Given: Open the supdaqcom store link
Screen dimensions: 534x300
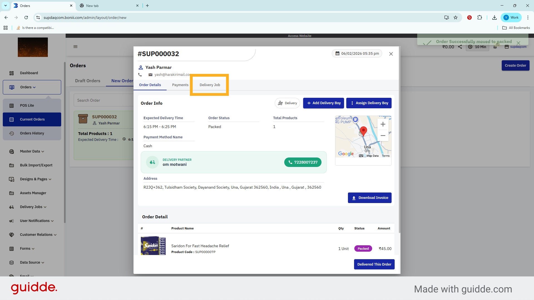Looking at the screenshot, I should [x=515, y=47].
